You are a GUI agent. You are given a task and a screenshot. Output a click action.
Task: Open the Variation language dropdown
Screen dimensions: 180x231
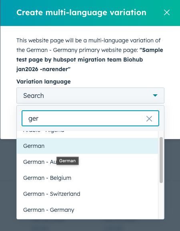coord(90,96)
